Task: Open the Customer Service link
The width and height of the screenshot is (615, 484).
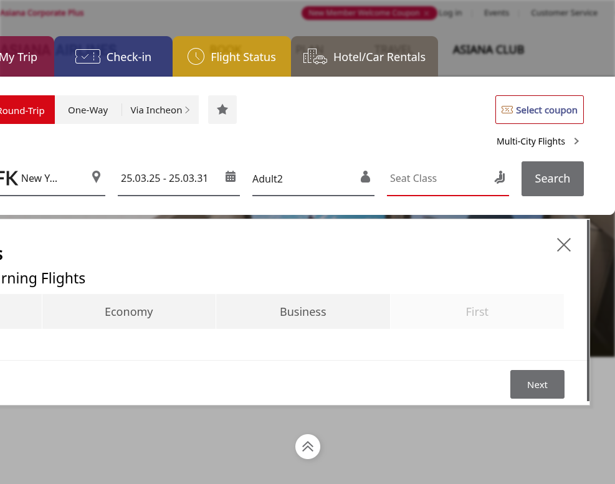Action: coord(564,13)
